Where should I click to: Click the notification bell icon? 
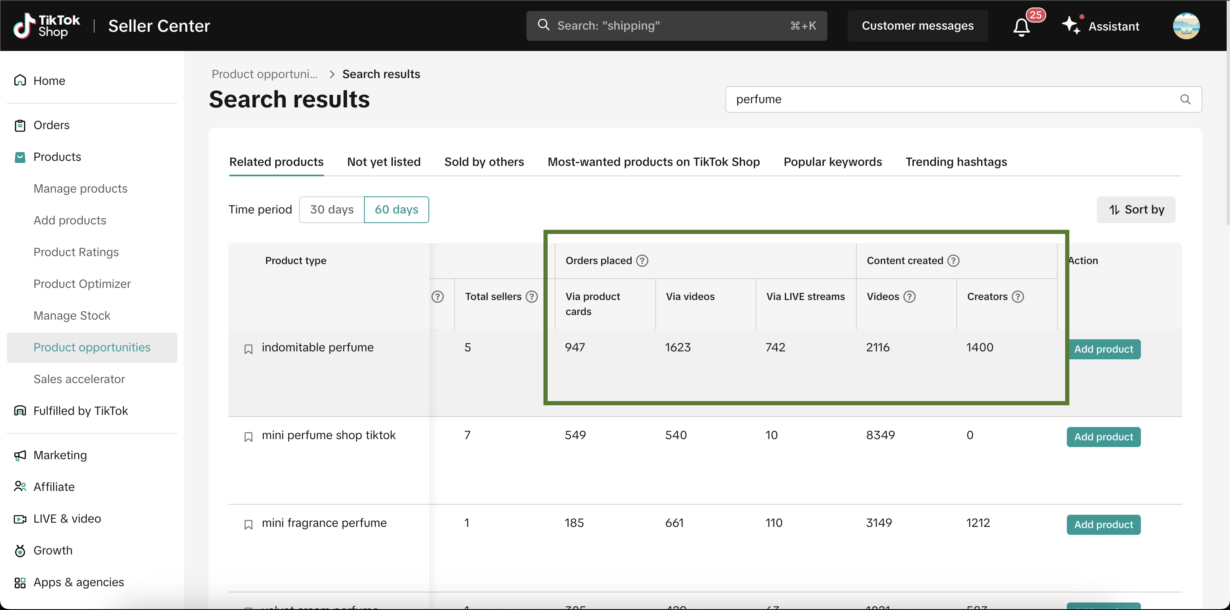[x=1021, y=27]
